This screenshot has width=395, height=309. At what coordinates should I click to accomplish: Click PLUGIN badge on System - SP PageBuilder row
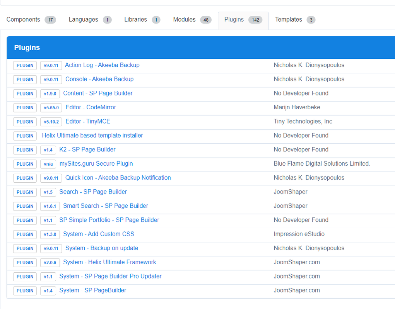pyautogui.click(x=25, y=290)
